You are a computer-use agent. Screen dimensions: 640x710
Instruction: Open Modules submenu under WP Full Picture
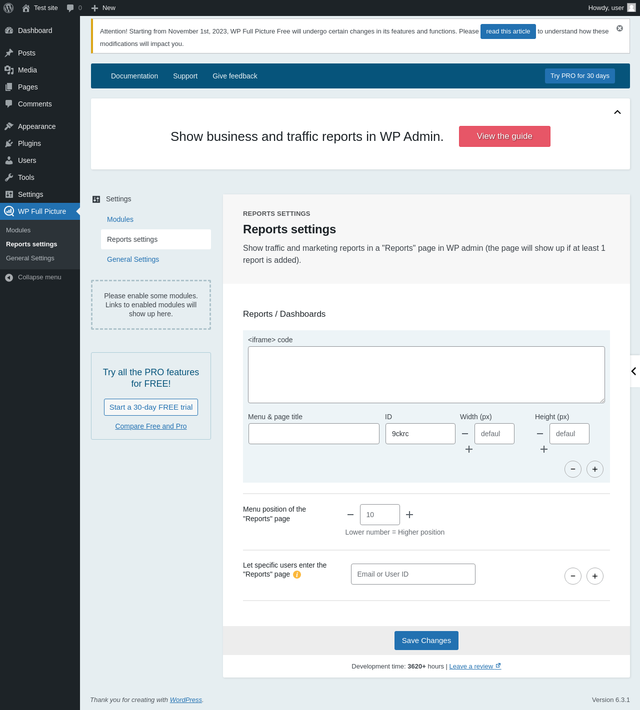pos(18,230)
